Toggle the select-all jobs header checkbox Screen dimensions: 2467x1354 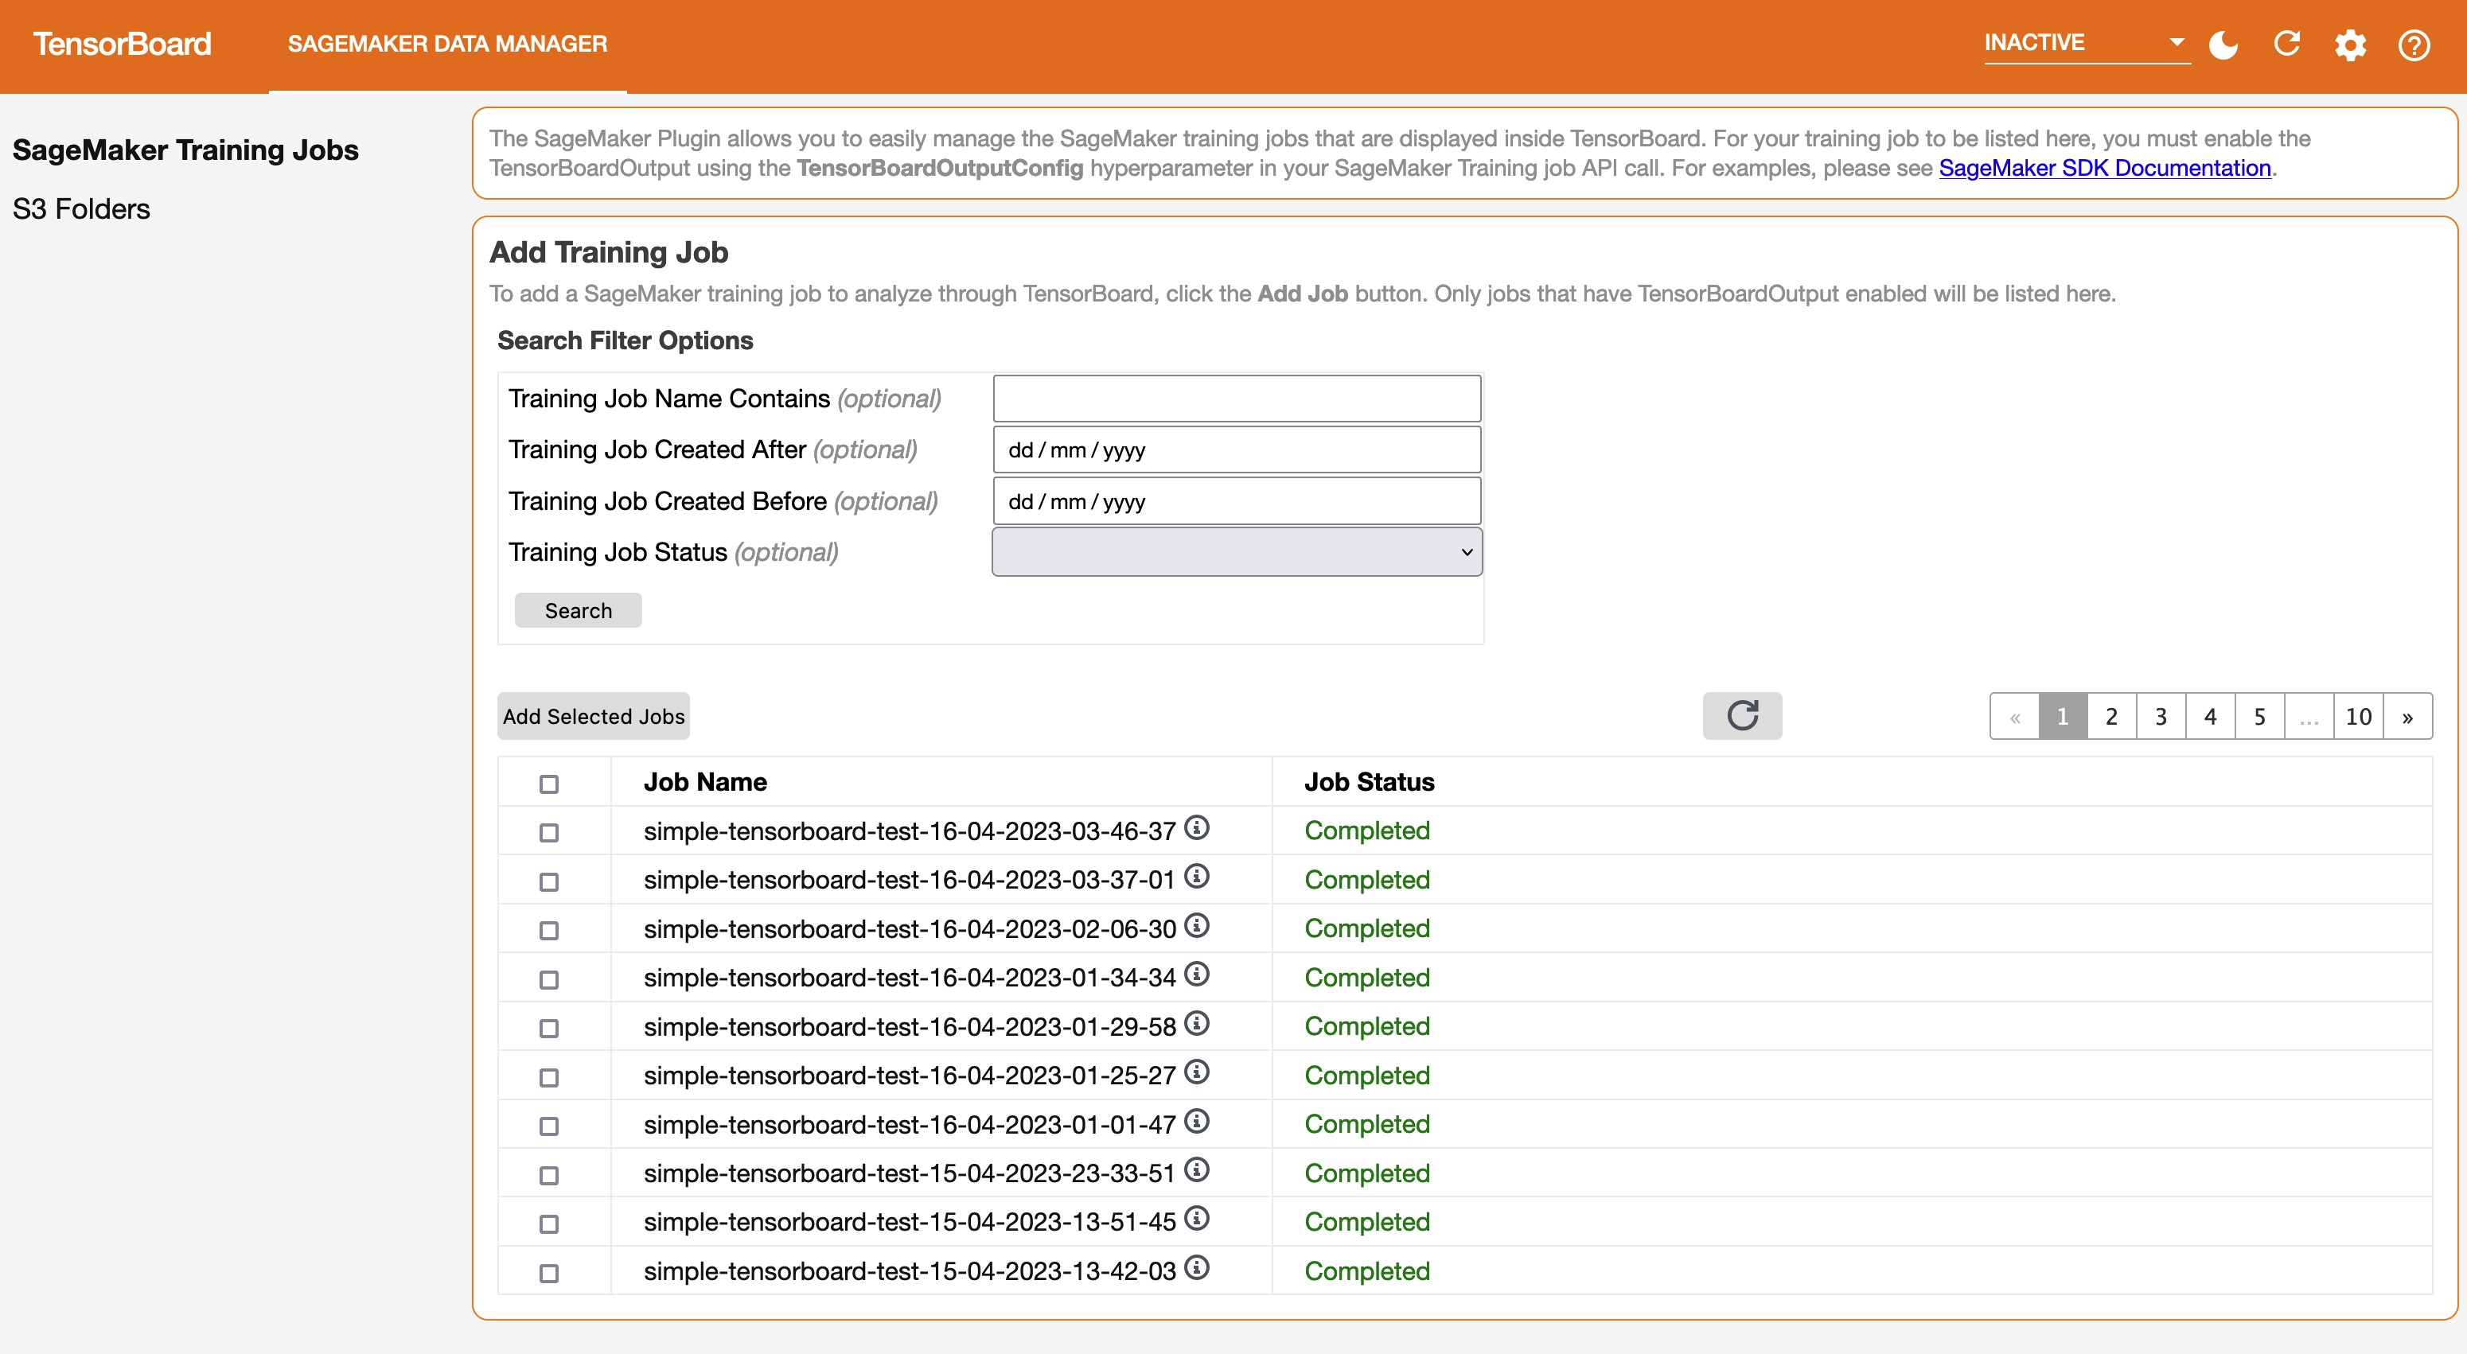[549, 784]
